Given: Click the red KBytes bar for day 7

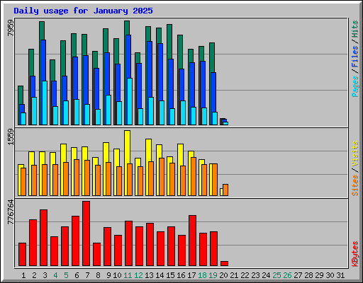Looking at the screenshot, I should tap(86, 233).
